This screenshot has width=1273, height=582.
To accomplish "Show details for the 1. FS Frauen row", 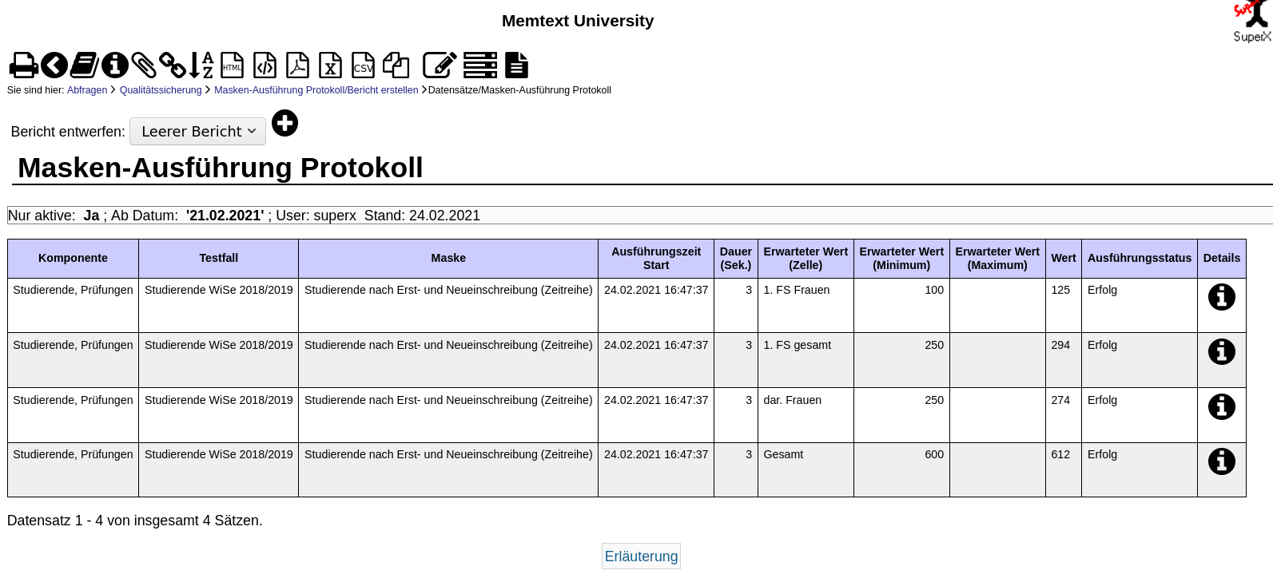I will click(x=1221, y=297).
